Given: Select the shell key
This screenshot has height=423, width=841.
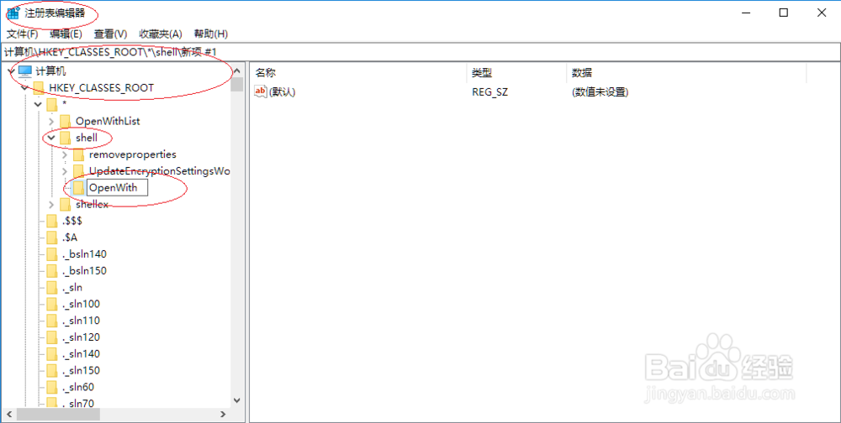Looking at the screenshot, I should (x=87, y=138).
